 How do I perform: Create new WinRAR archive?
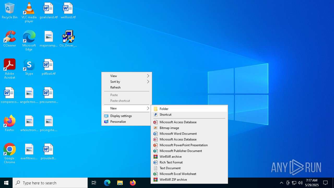(189, 157)
